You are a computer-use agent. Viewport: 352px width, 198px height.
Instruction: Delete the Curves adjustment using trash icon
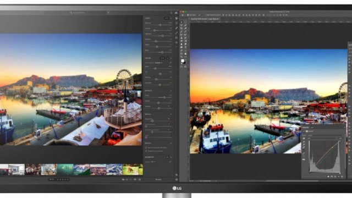(342, 176)
